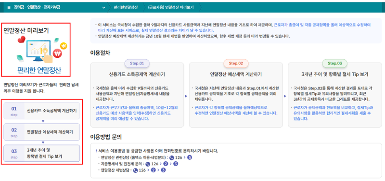Screen dimensions: 385x181
Task: Click the arrow between Step.02 and Step.03 cards
Action: [285, 96]
